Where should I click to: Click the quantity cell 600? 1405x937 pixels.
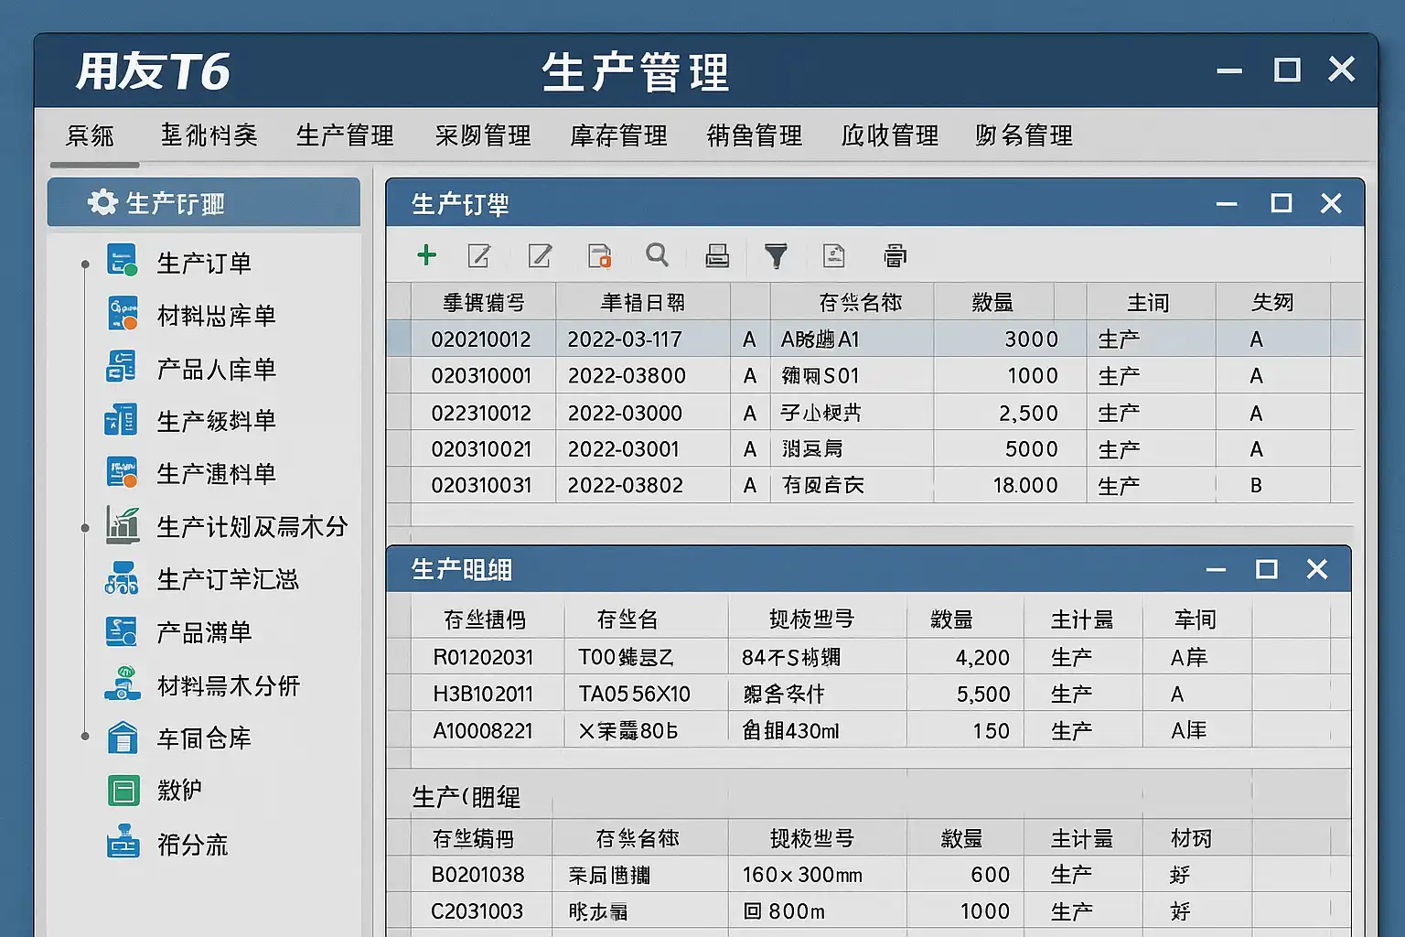pos(990,875)
